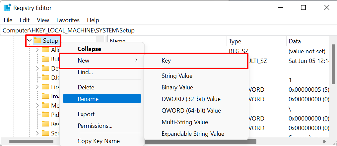Click the registry path address bar
Viewport: 337px width, 146px height.
click(166, 30)
